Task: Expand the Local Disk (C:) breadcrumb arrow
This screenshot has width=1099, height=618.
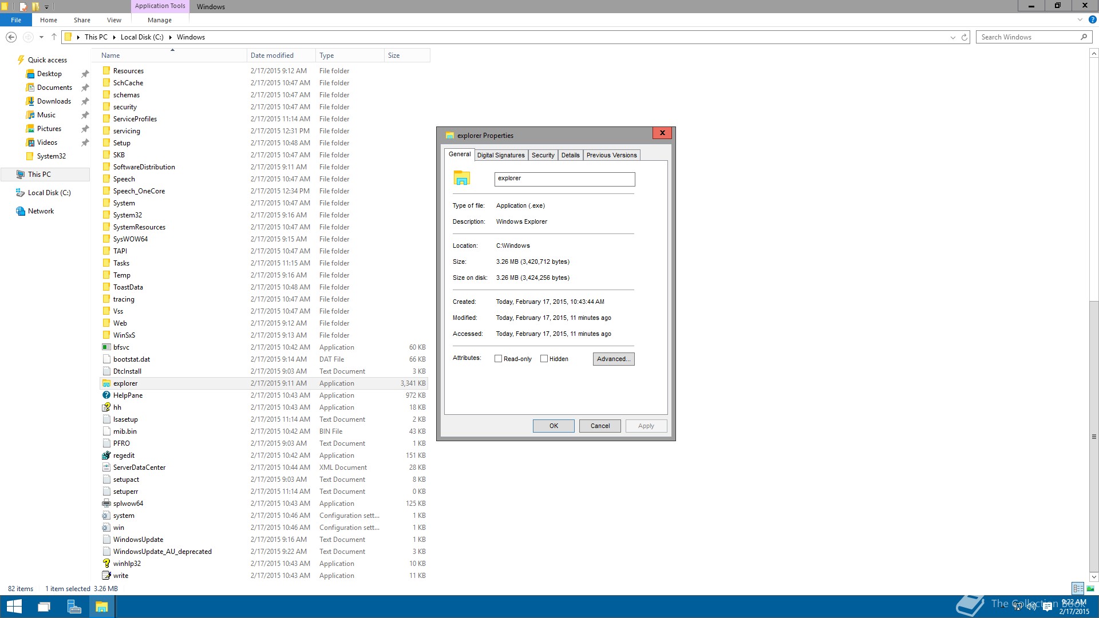Action: [170, 37]
